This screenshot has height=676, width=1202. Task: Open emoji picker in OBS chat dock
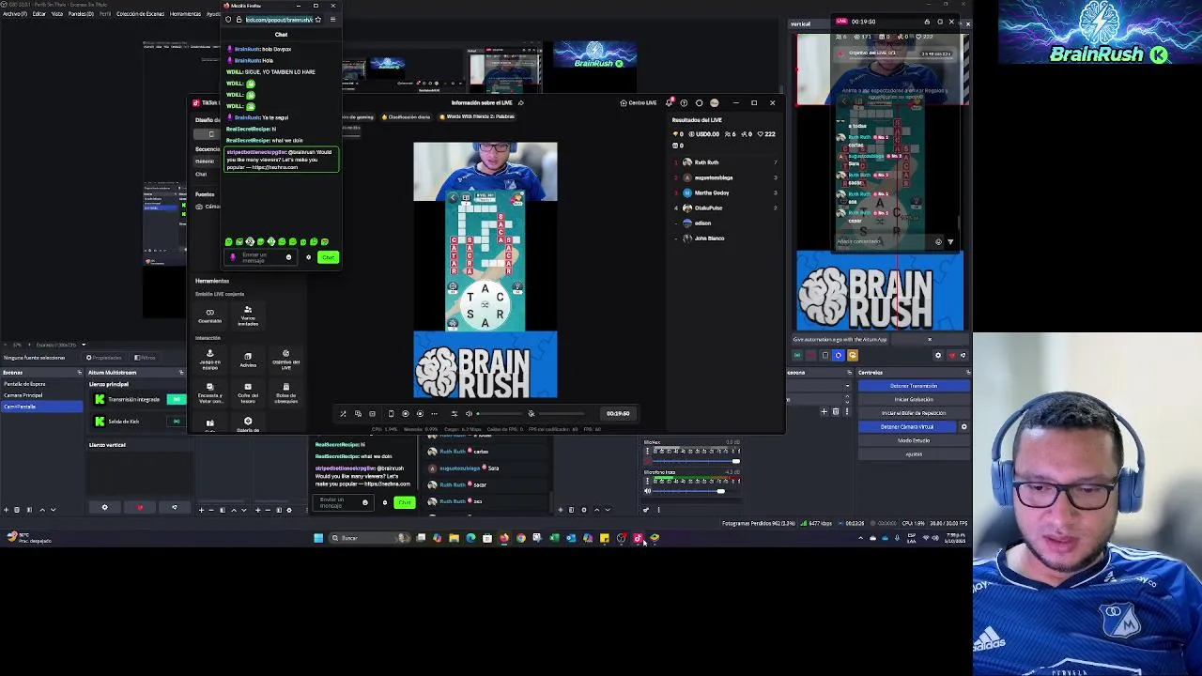365,502
